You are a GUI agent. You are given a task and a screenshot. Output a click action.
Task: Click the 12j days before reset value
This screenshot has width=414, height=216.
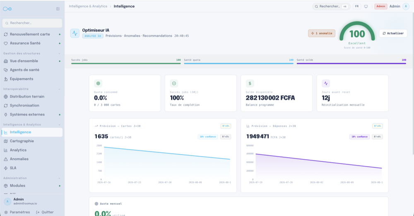click(326, 98)
